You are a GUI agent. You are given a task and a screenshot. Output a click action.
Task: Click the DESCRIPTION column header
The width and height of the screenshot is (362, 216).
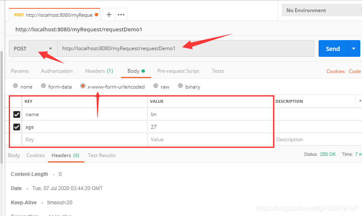pyautogui.click(x=289, y=101)
